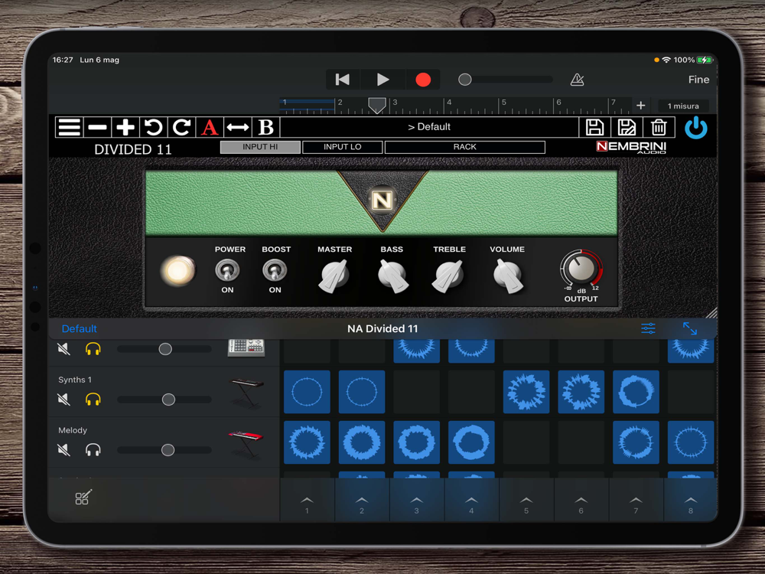Select comparison slot A
The width and height of the screenshot is (765, 574).
[x=210, y=127]
